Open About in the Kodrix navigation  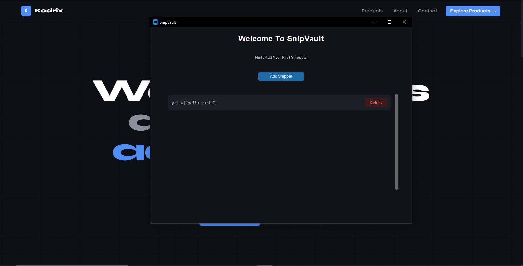400,11
